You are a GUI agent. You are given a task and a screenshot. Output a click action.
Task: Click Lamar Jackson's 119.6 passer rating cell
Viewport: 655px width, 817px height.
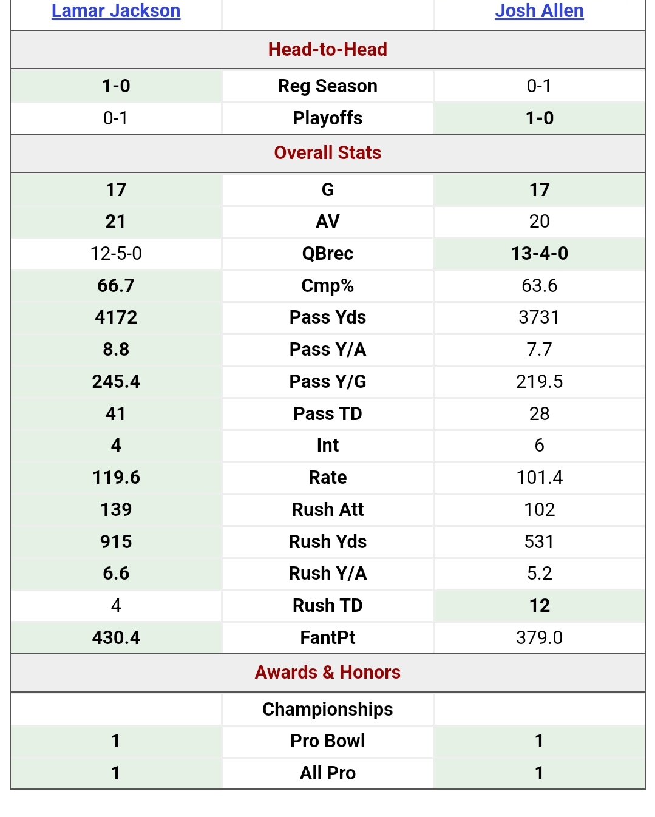(x=116, y=477)
